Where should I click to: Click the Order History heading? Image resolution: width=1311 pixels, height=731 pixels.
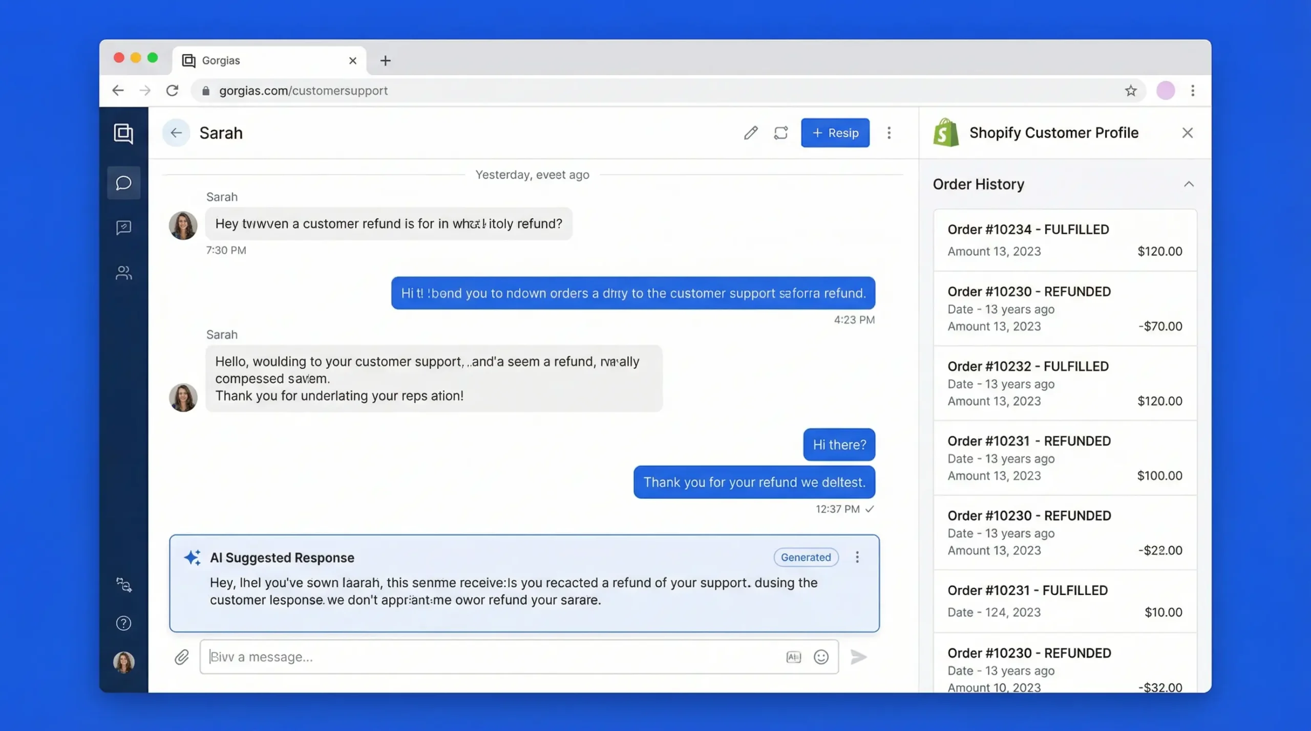pos(978,184)
